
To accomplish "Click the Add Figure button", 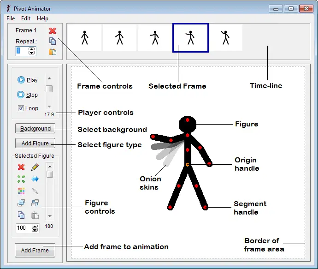I will click(x=35, y=143).
